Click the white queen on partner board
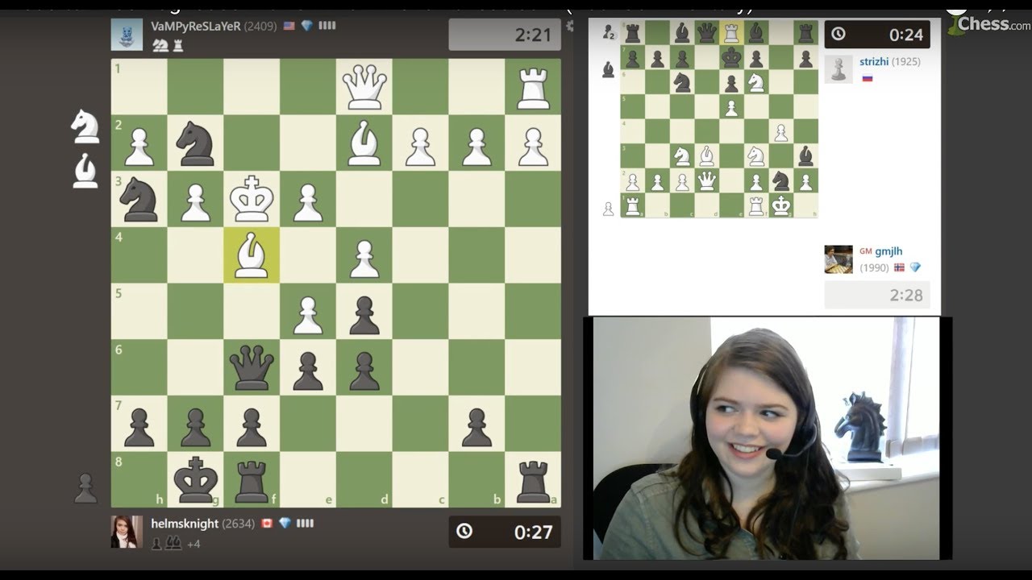 coord(707,180)
